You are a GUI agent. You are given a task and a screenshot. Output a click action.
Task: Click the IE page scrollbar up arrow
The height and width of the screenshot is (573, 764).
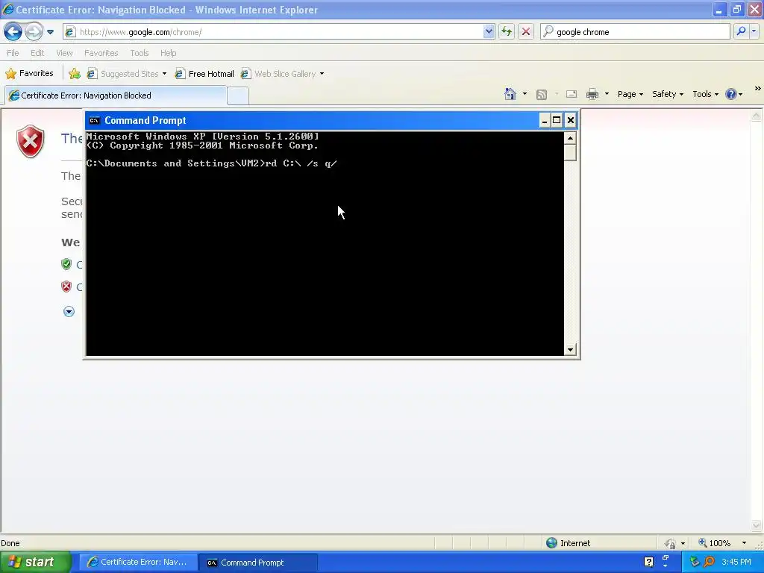[757, 116]
